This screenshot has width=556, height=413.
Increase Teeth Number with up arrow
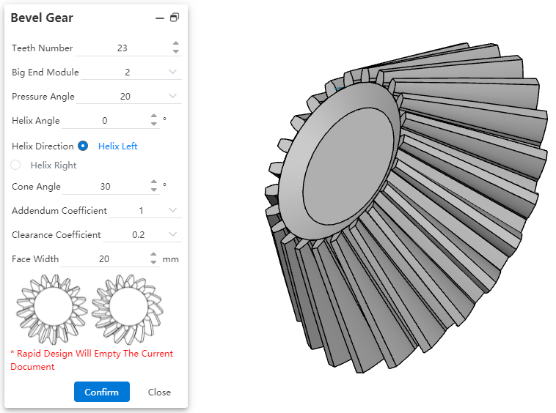click(176, 43)
